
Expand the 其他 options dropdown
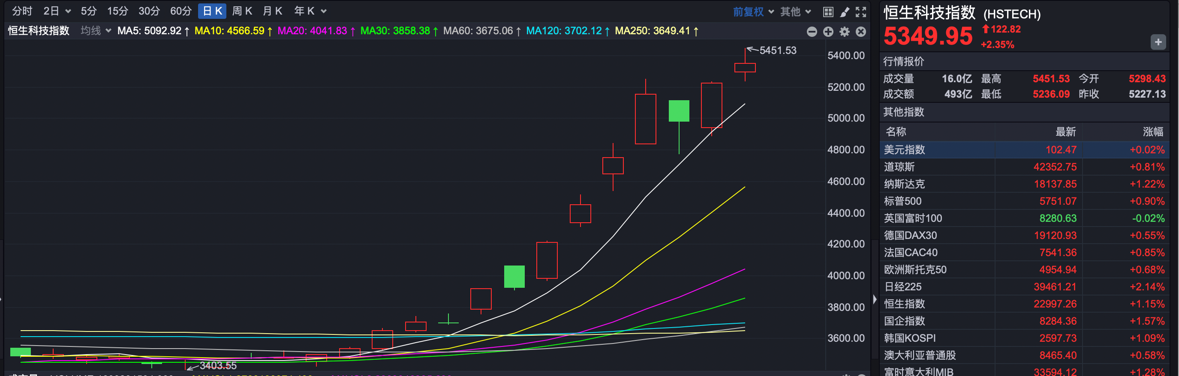click(x=795, y=12)
